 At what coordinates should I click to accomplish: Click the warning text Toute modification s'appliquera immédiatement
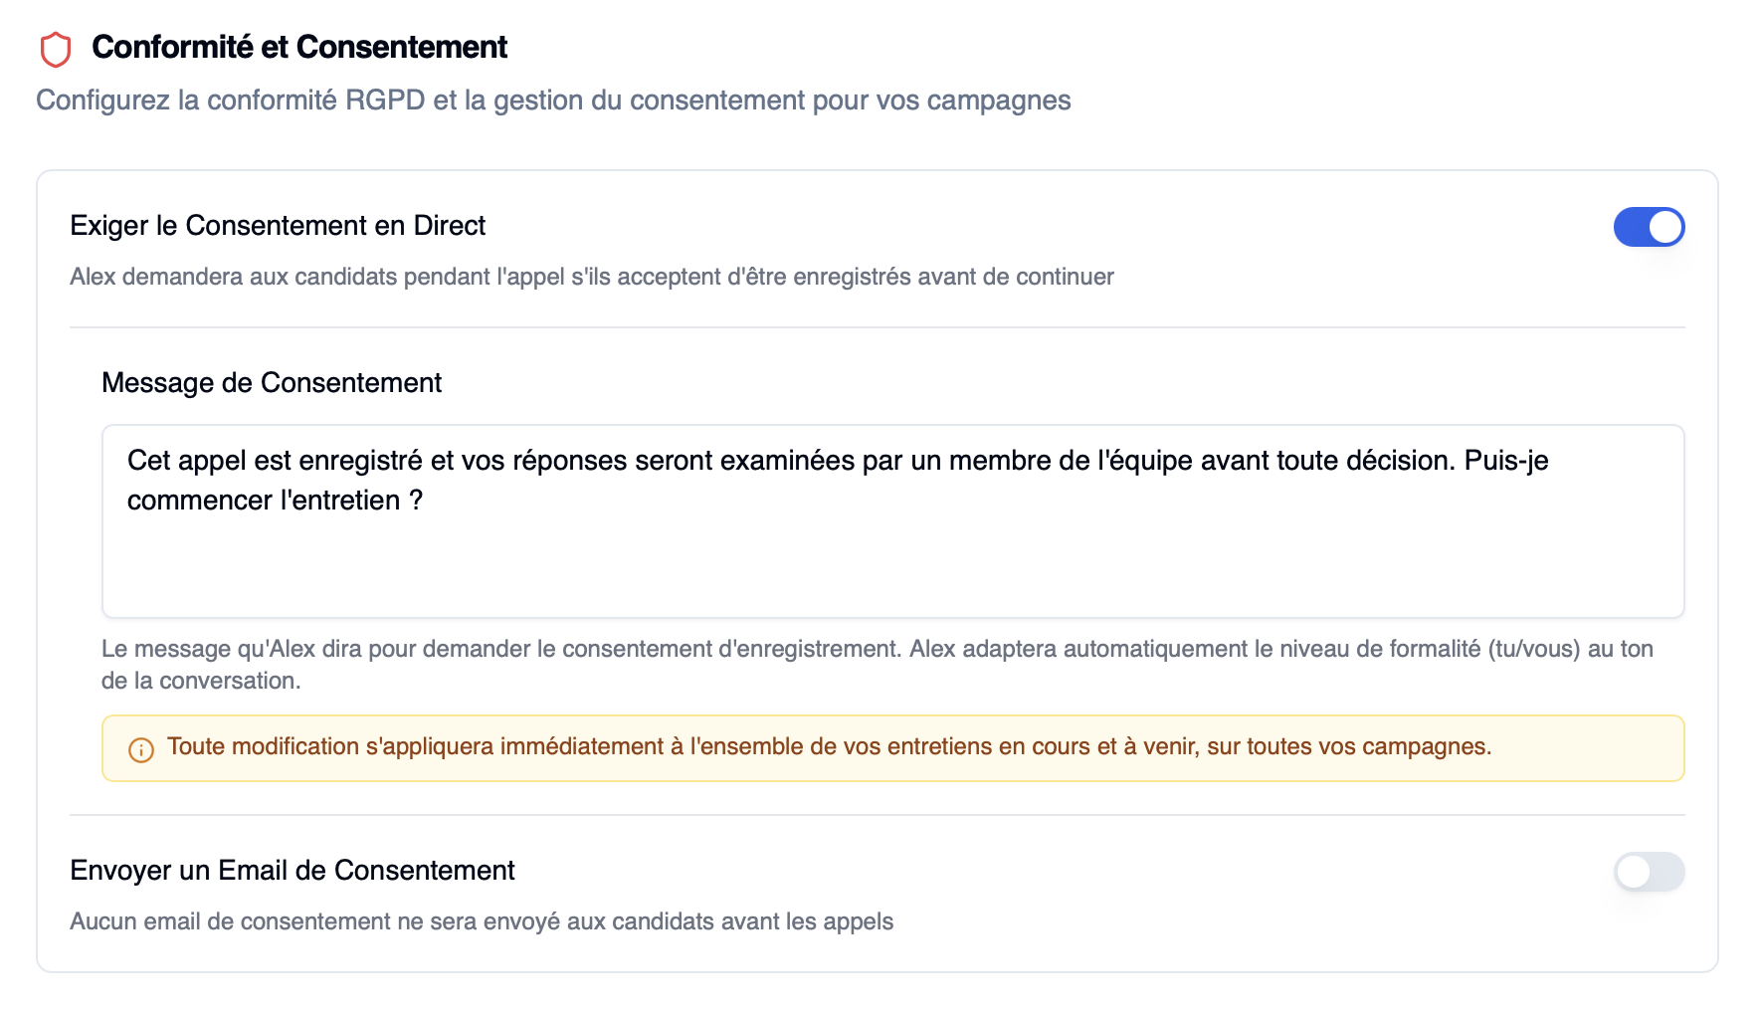click(829, 746)
